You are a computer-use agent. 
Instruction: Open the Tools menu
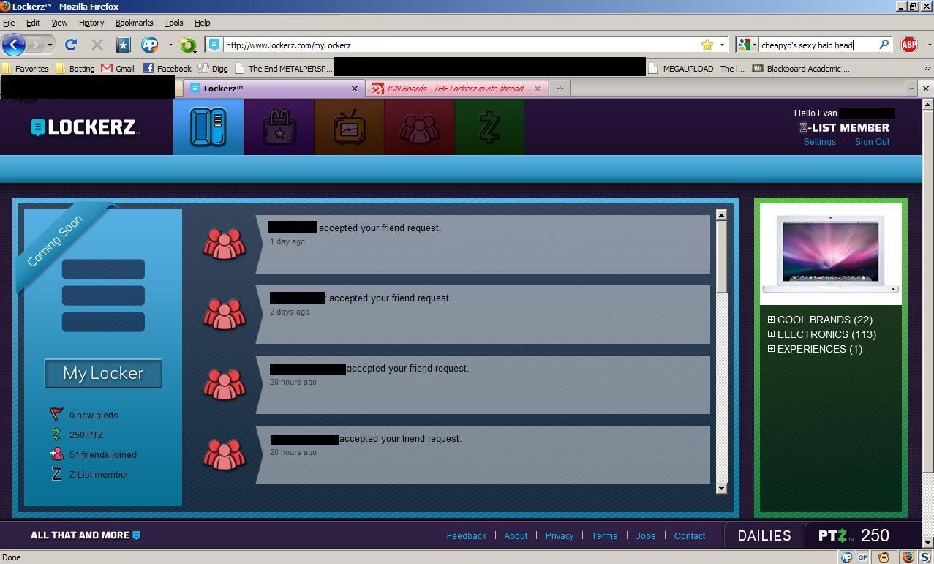[174, 23]
